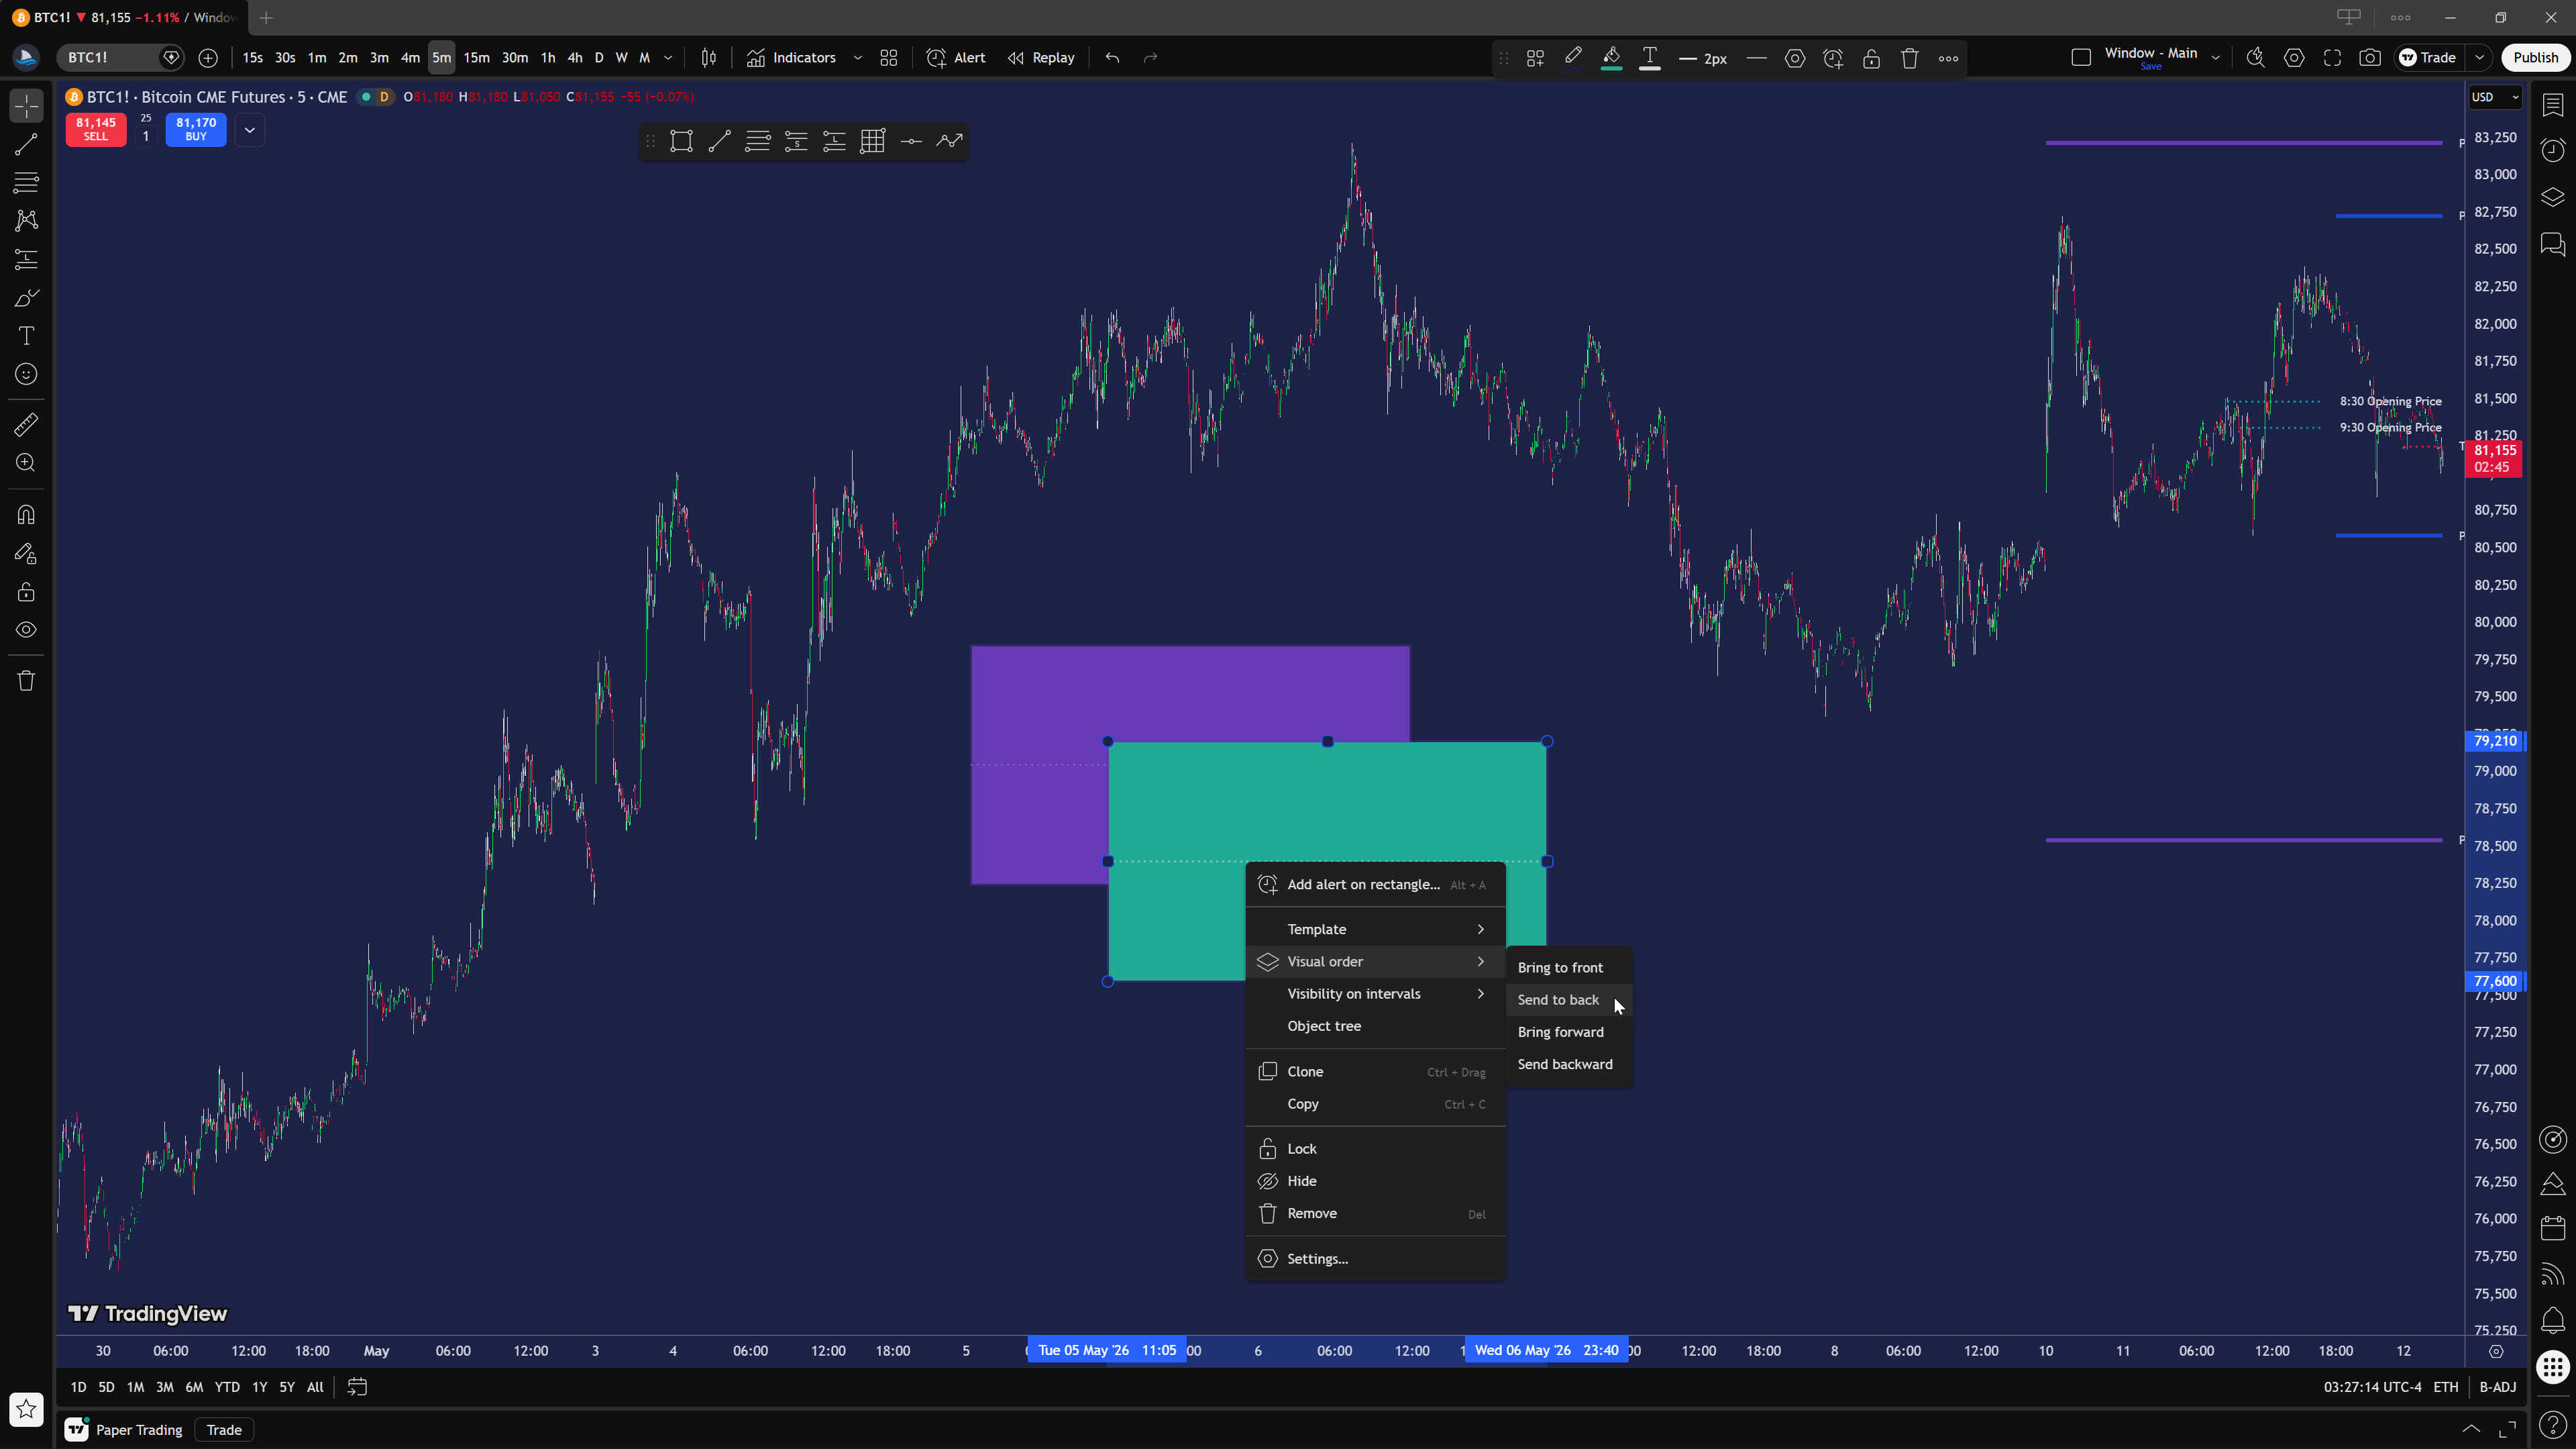The image size is (2576, 1449).
Task: Open the emoji and icons tool
Action: tap(26, 374)
